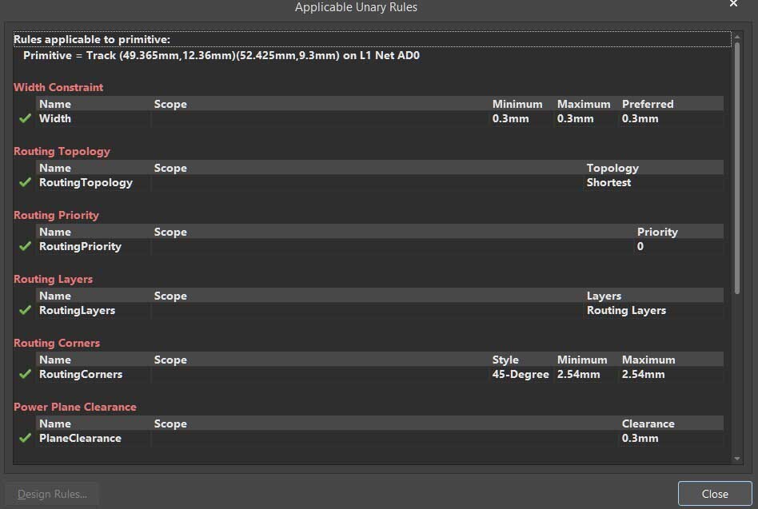Click the green checkmark beside PlaneClearance
This screenshot has height=509, width=758.
point(25,438)
